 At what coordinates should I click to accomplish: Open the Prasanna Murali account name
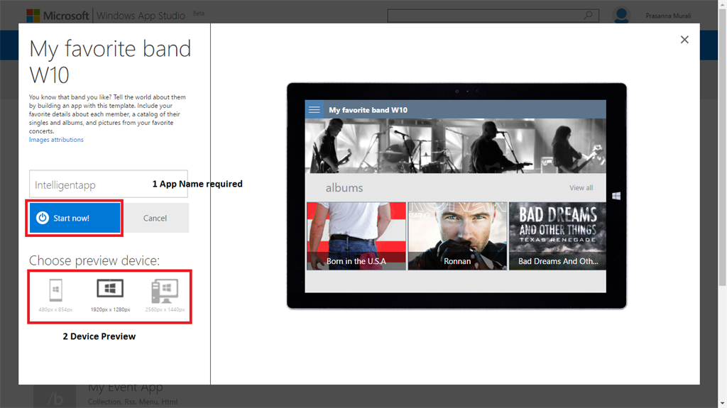pyautogui.click(x=668, y=16)
